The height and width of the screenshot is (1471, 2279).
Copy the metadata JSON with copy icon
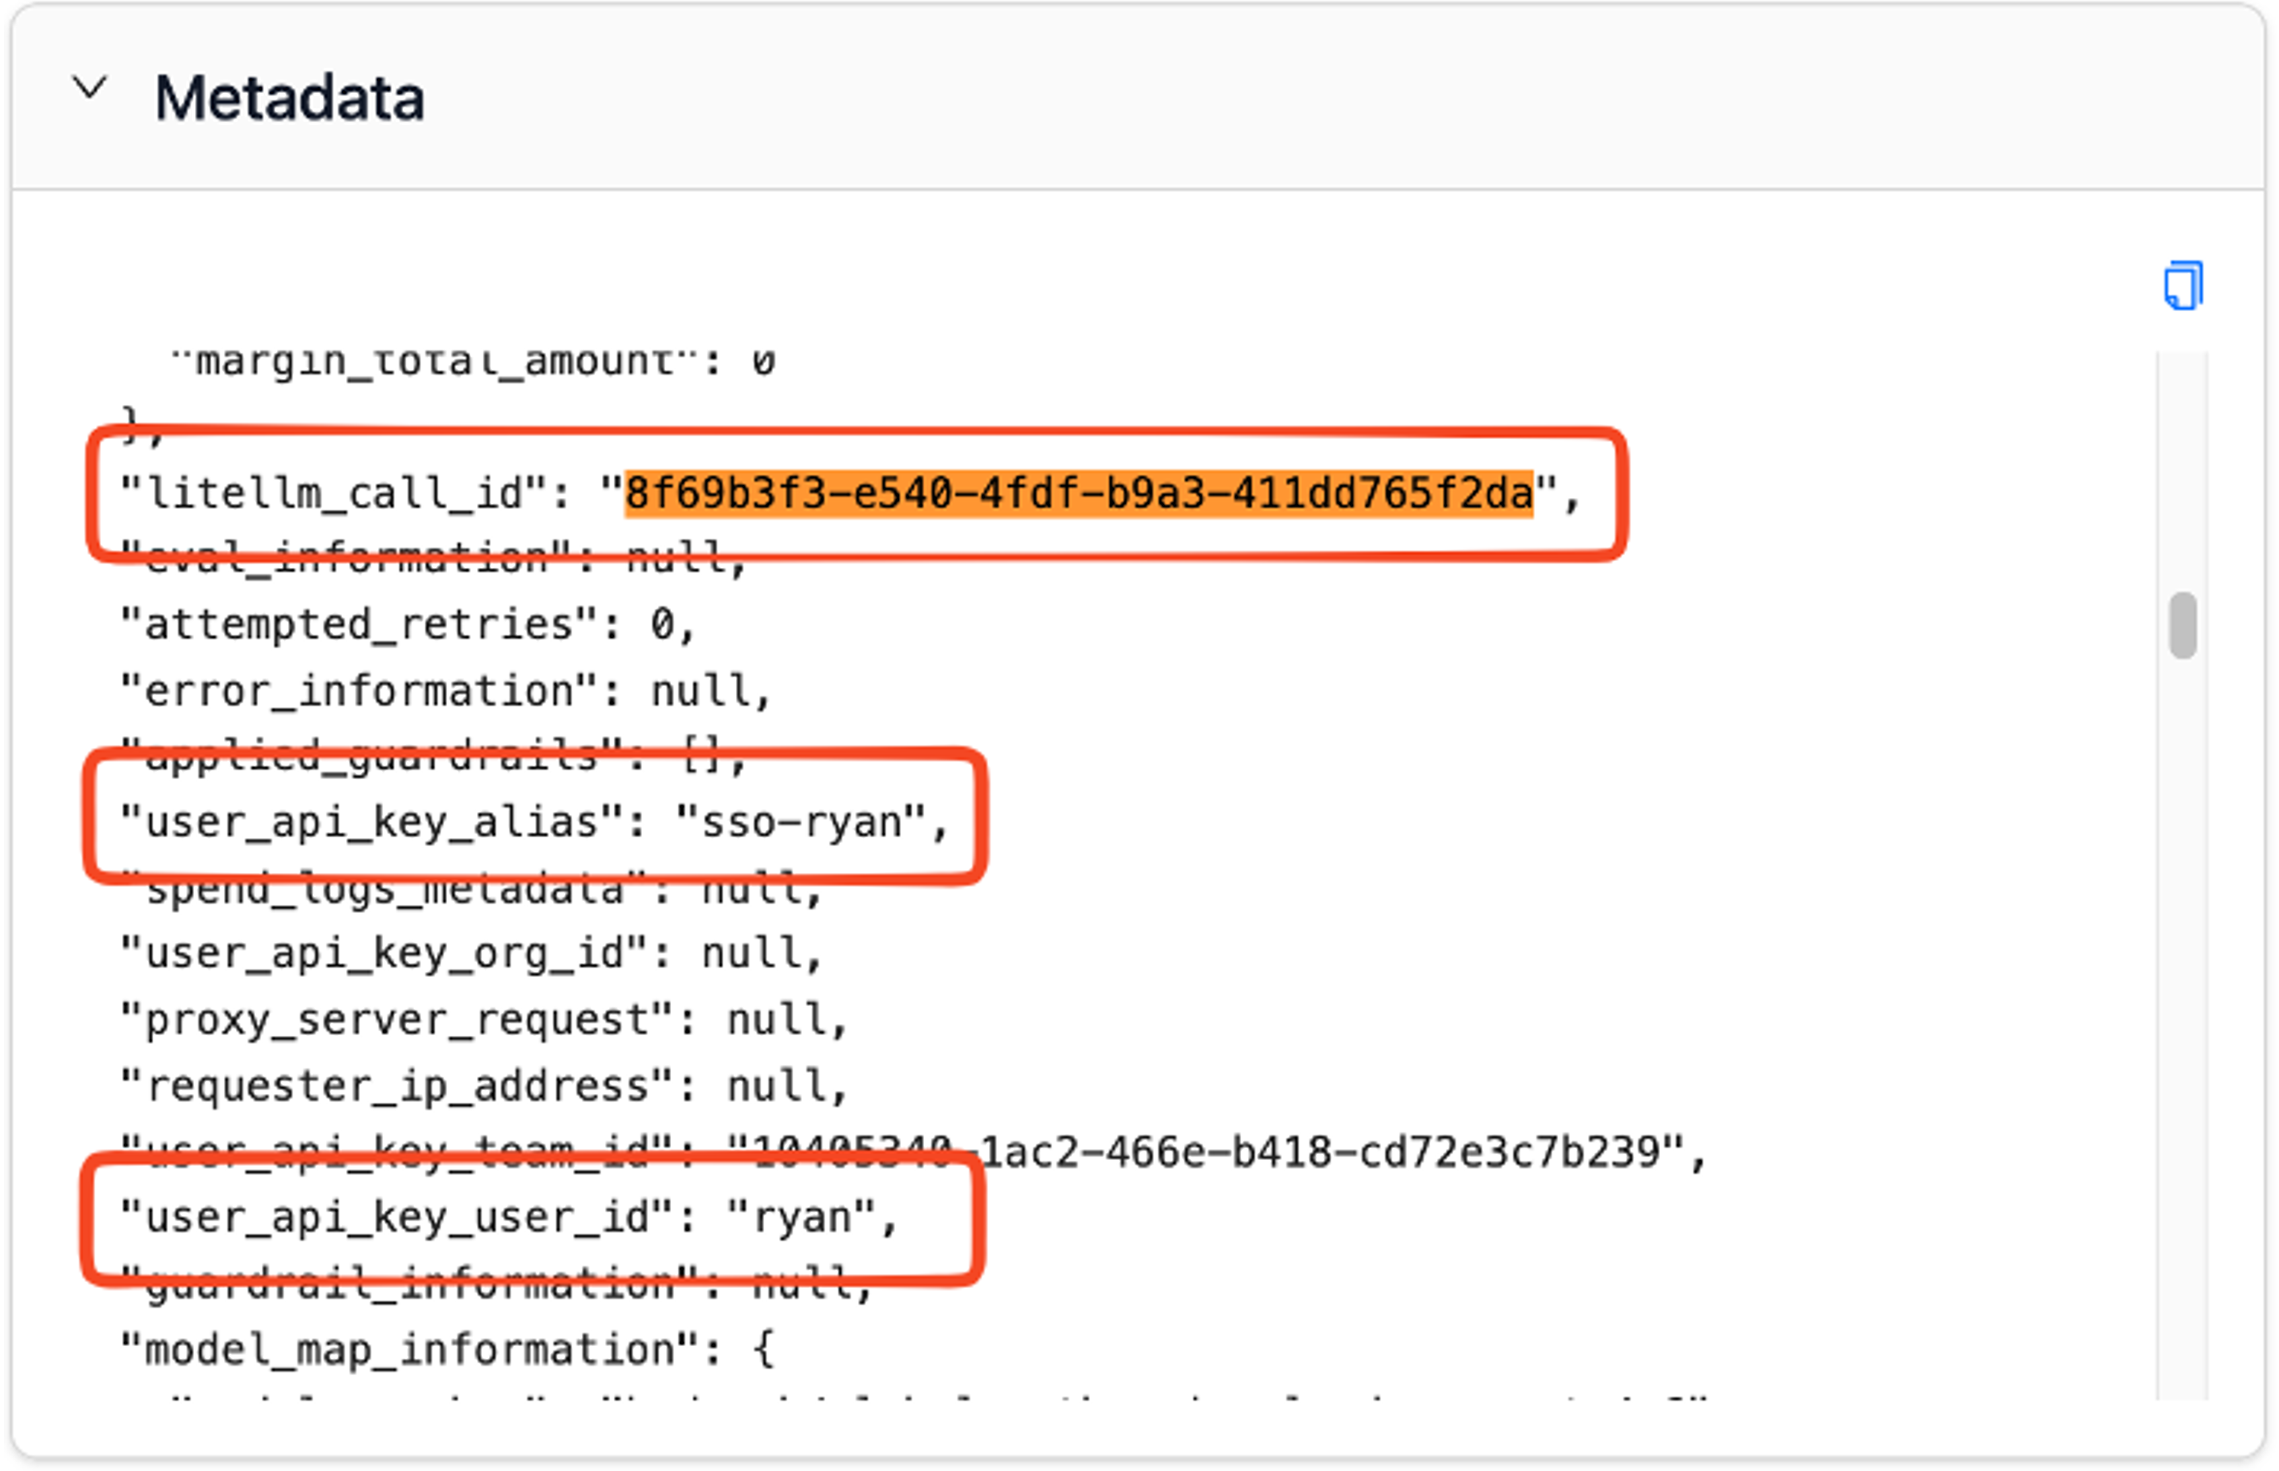(2183, 285)
